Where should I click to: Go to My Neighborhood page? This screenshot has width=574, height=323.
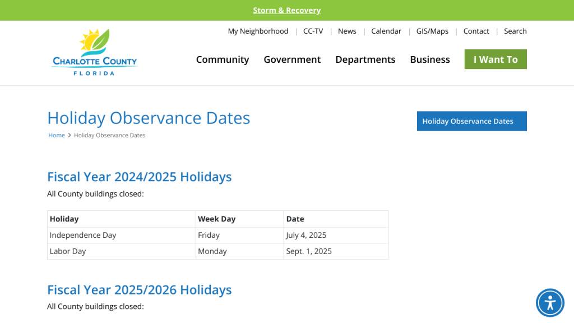pos(258,31)
